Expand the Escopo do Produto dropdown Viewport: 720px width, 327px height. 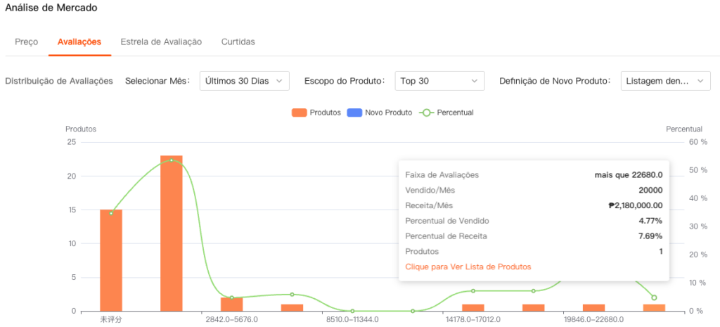tap(439, 81)
